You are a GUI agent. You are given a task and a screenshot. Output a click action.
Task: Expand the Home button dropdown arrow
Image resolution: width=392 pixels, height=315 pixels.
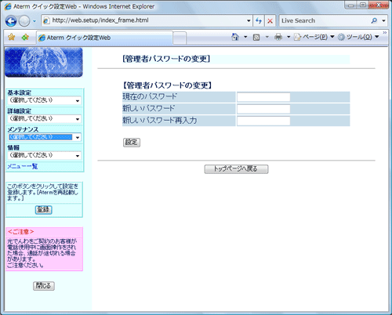pyautogui.click(x=245, y=37)
